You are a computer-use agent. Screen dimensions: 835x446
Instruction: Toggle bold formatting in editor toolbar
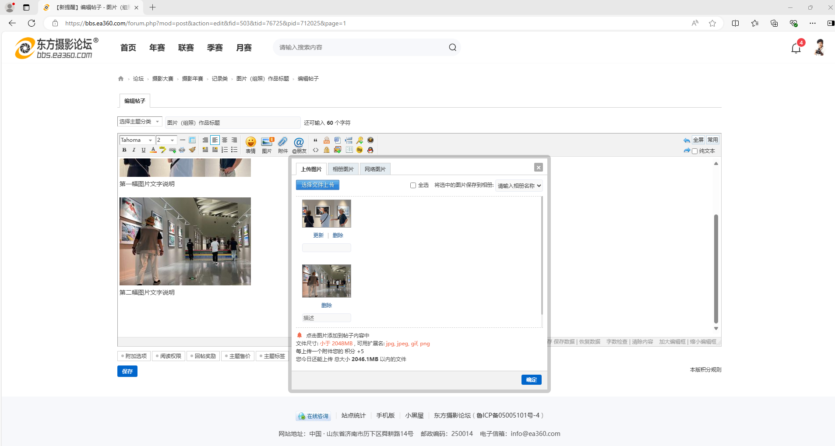pyautogui.click(x=124, y=150)
